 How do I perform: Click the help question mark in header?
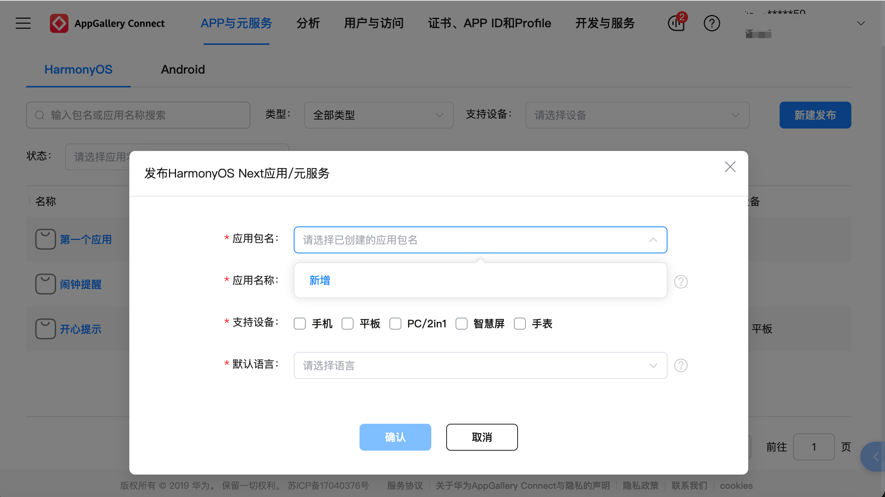click(x=712, y=23)
